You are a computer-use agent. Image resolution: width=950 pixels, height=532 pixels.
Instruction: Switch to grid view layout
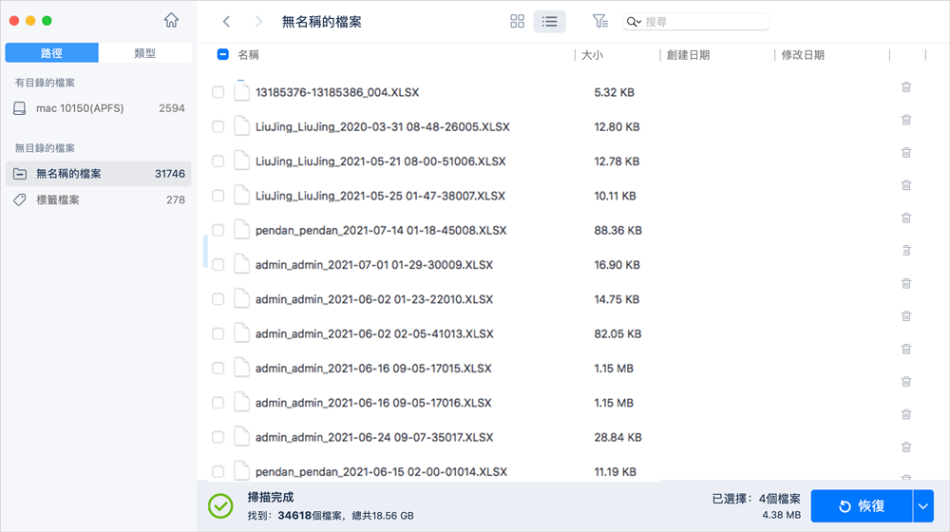click(518, 21)
